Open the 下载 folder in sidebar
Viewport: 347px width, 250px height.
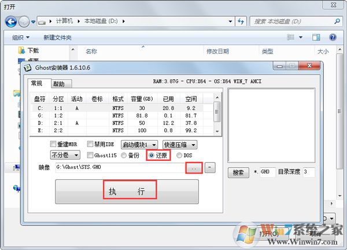pyautogui.click(x=32, y=52)
